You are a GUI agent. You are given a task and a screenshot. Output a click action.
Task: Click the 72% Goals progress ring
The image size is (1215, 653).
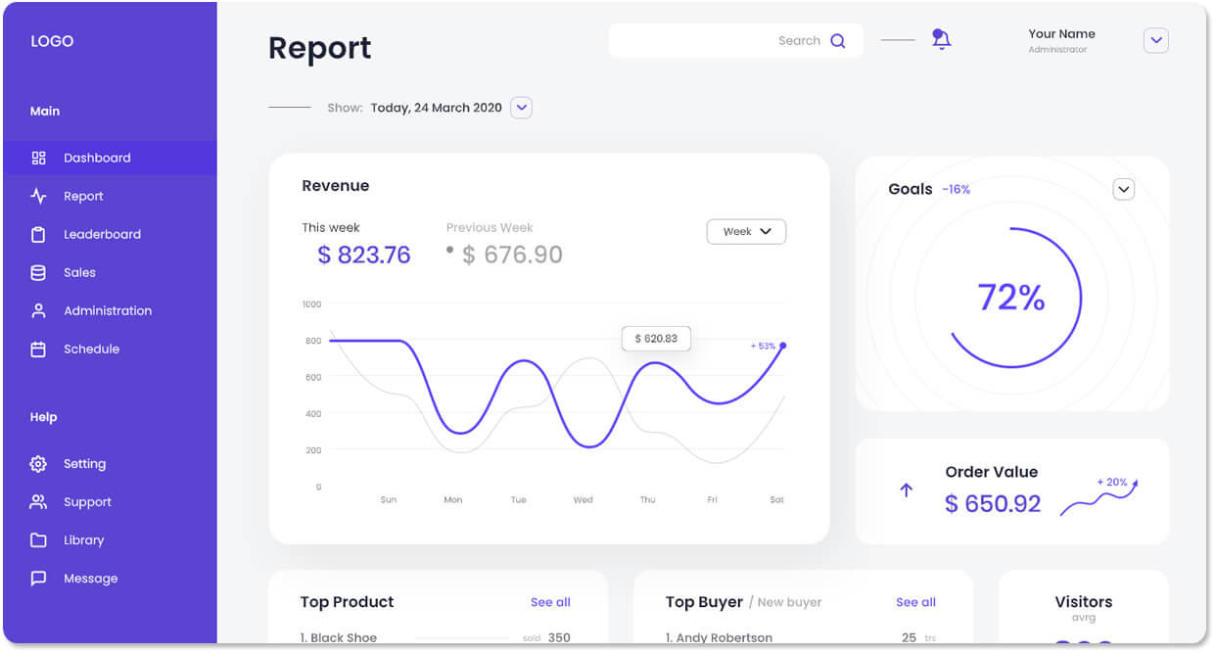pyautogui.click(x=1012, y=298)
